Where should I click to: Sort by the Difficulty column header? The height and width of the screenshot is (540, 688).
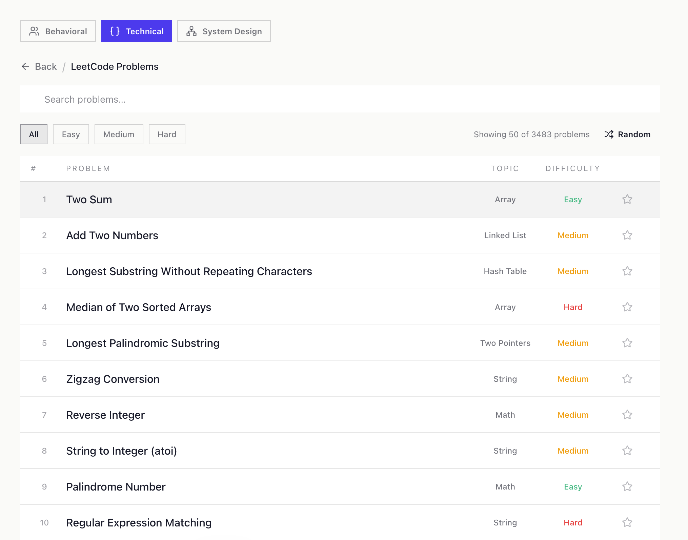pos(573,168)
